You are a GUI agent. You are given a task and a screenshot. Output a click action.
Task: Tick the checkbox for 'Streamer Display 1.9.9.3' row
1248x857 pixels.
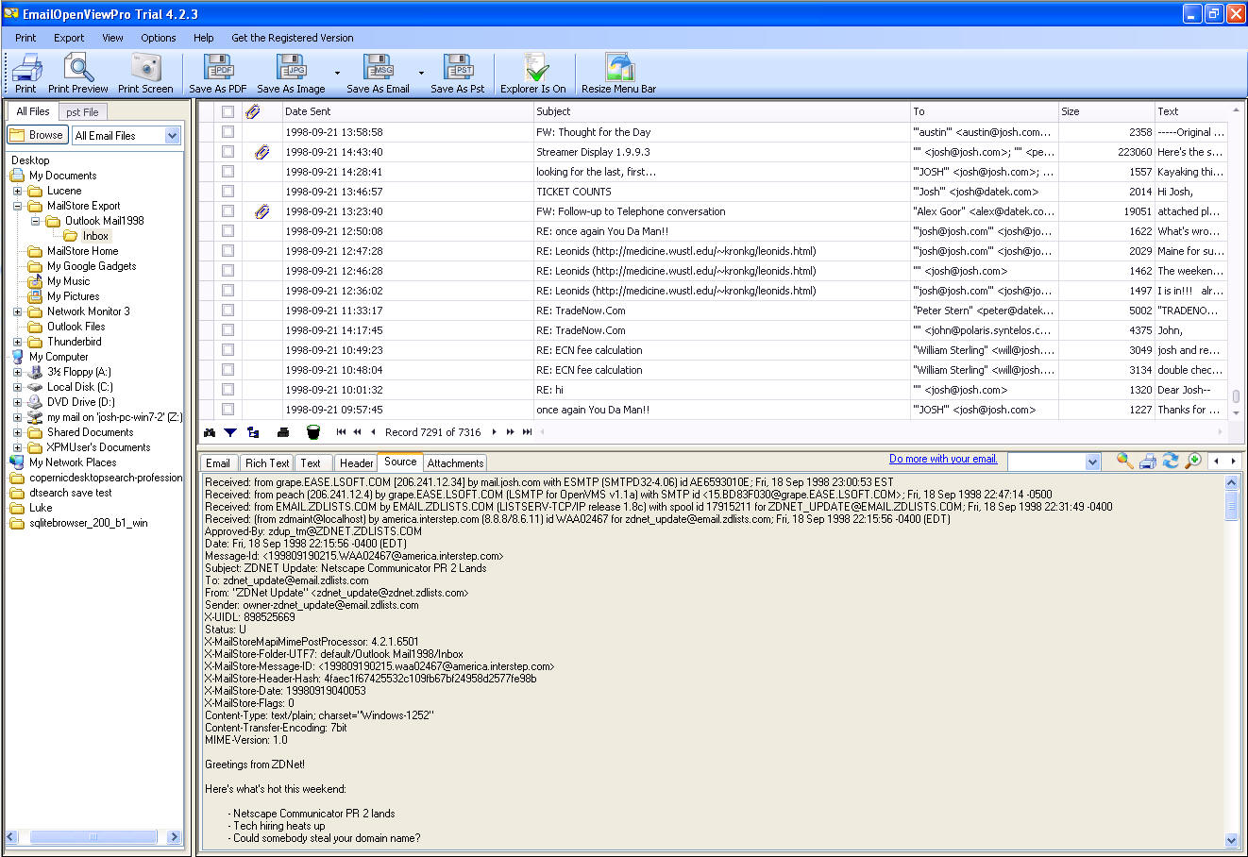[x=228, y=152]
